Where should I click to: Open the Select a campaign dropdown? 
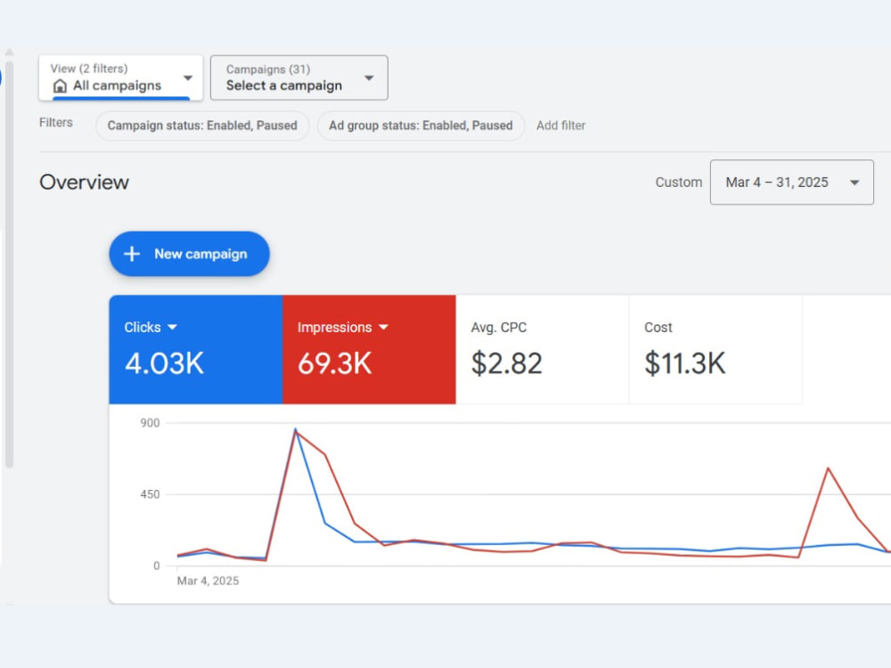pos(298,77)
